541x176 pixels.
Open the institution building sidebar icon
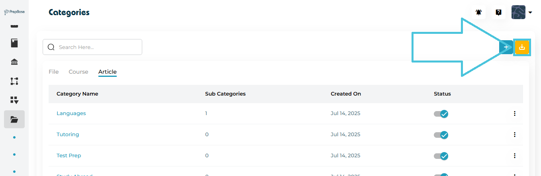pyautogui.click(x=14, y=62)
